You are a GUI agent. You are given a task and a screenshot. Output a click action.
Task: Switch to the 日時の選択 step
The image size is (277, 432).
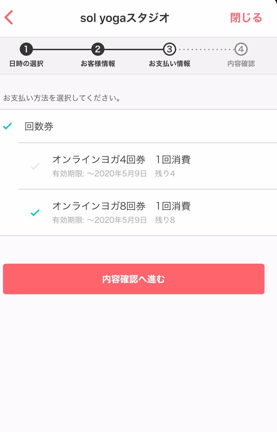pyautogui.click(x=26, y=63)
